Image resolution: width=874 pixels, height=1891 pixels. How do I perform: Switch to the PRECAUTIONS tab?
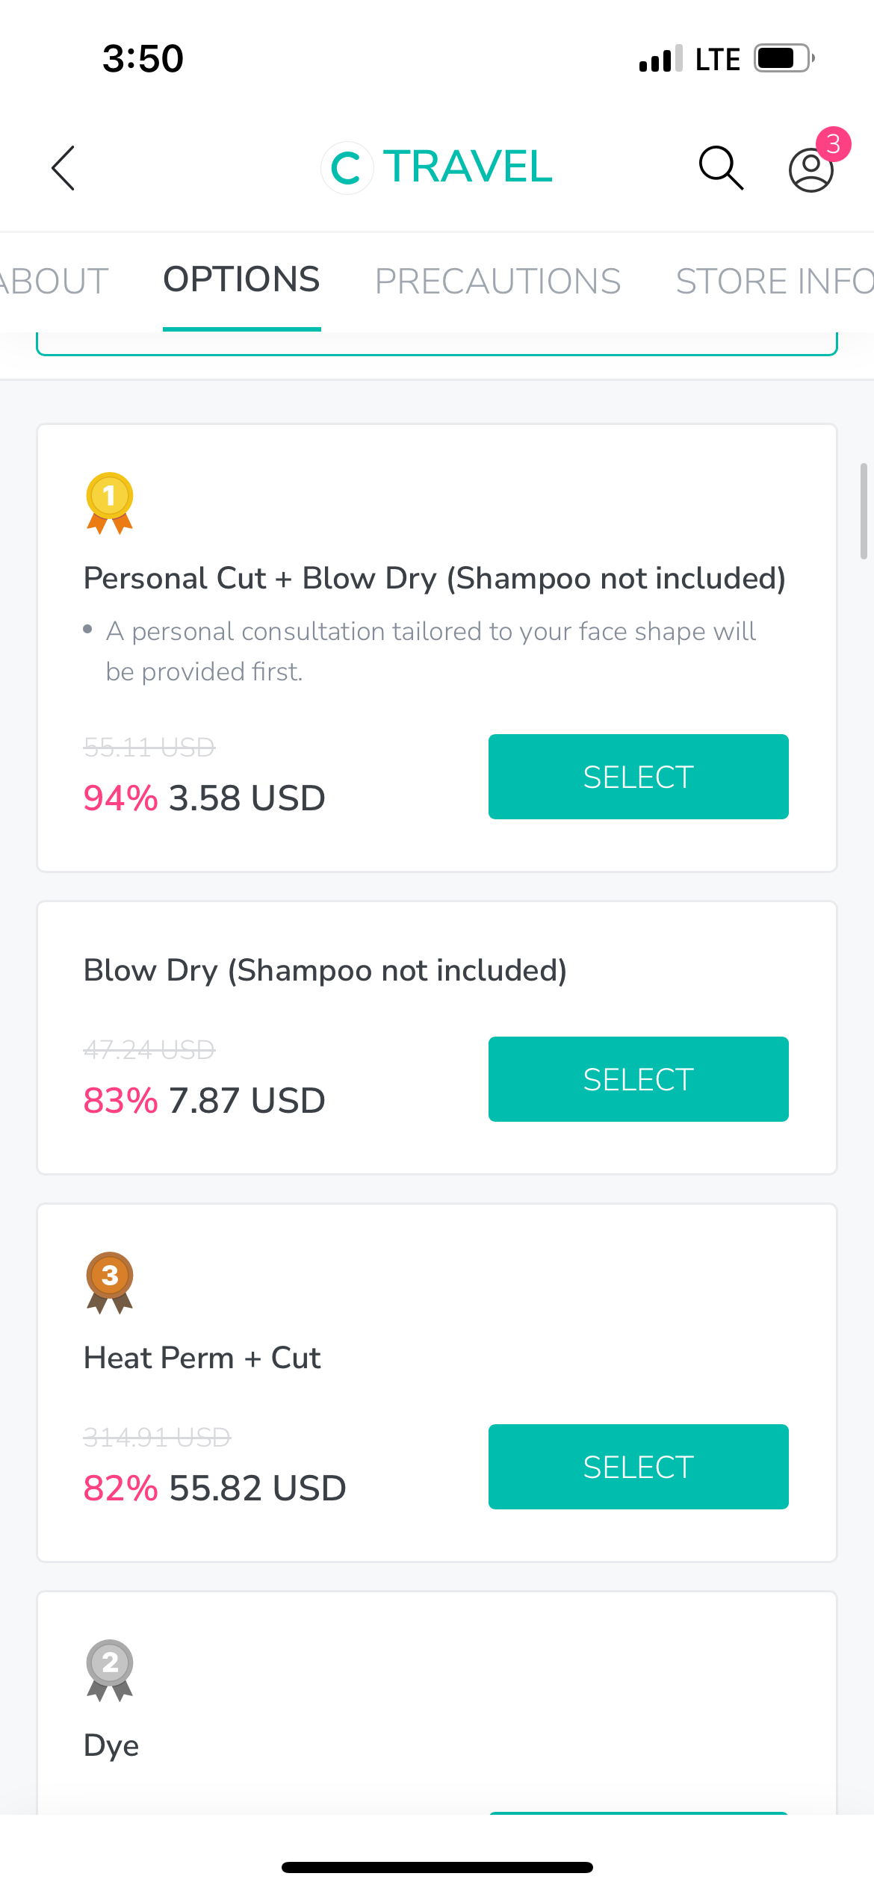pyautogui.click(x=498, y=282)
